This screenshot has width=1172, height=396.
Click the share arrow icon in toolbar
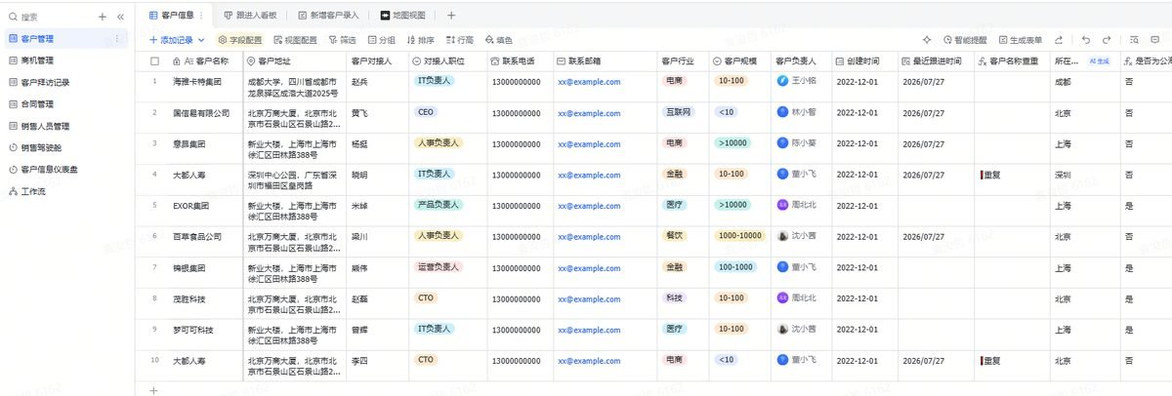[1059, 40]
